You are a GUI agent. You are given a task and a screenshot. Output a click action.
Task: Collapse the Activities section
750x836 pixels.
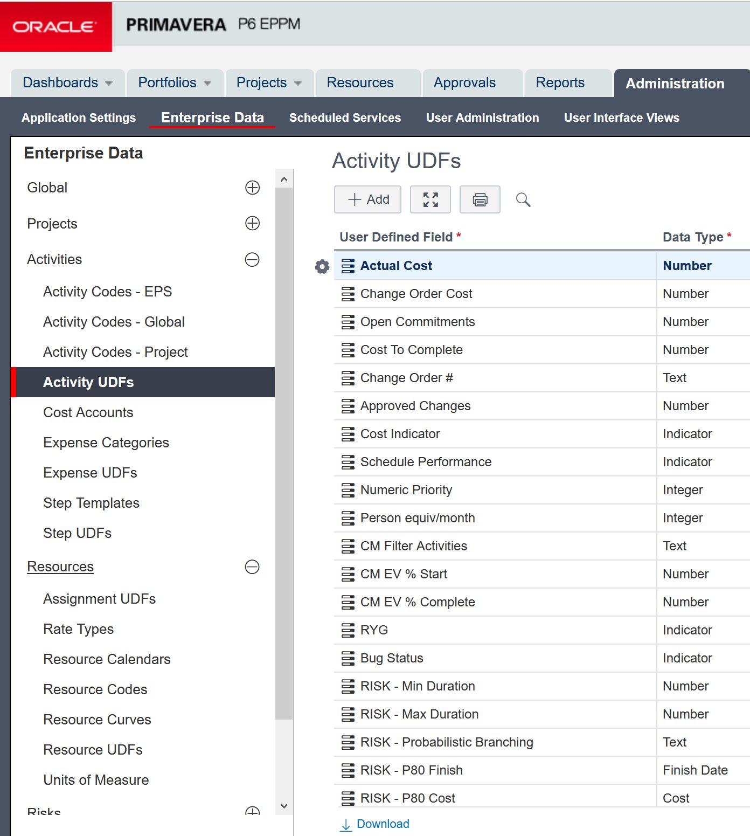click(x=252, y=260)
